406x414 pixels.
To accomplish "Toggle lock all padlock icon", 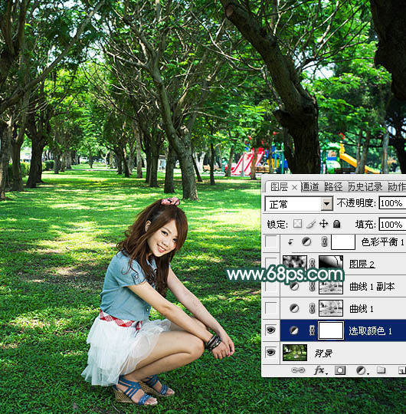I will point(336,224).
